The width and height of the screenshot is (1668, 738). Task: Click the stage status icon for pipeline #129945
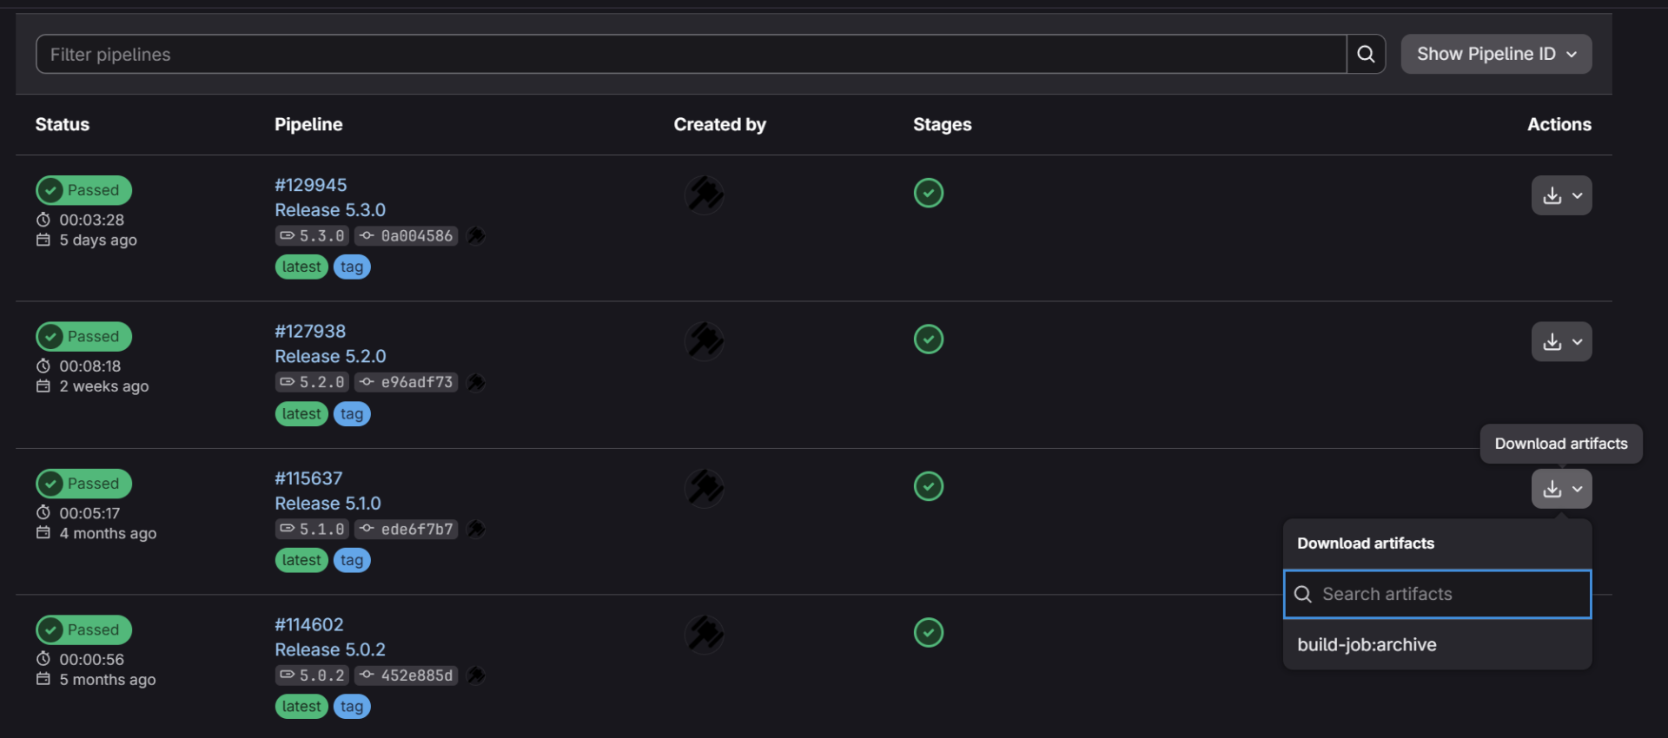[x=929, y=193]
